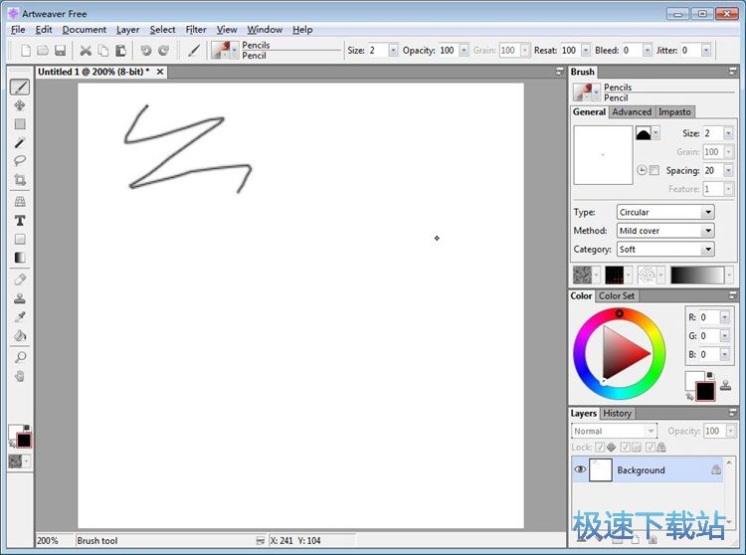746x555 pixels.
Task: Expand the brush Type dropdown showing Circular
Action: click(x=708, y=212)
